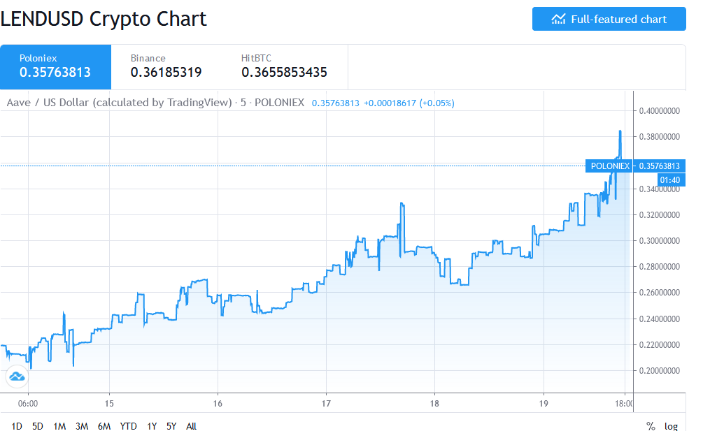Click the POLONIEX price line label
The width and height of the screenshot is (710, 431).
[609, 166]
